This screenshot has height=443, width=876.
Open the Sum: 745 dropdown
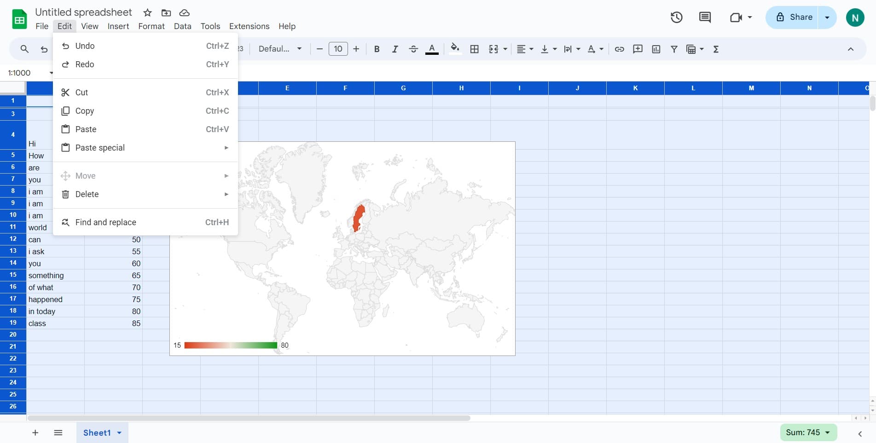pyautogui.click(x=808, y=432)
